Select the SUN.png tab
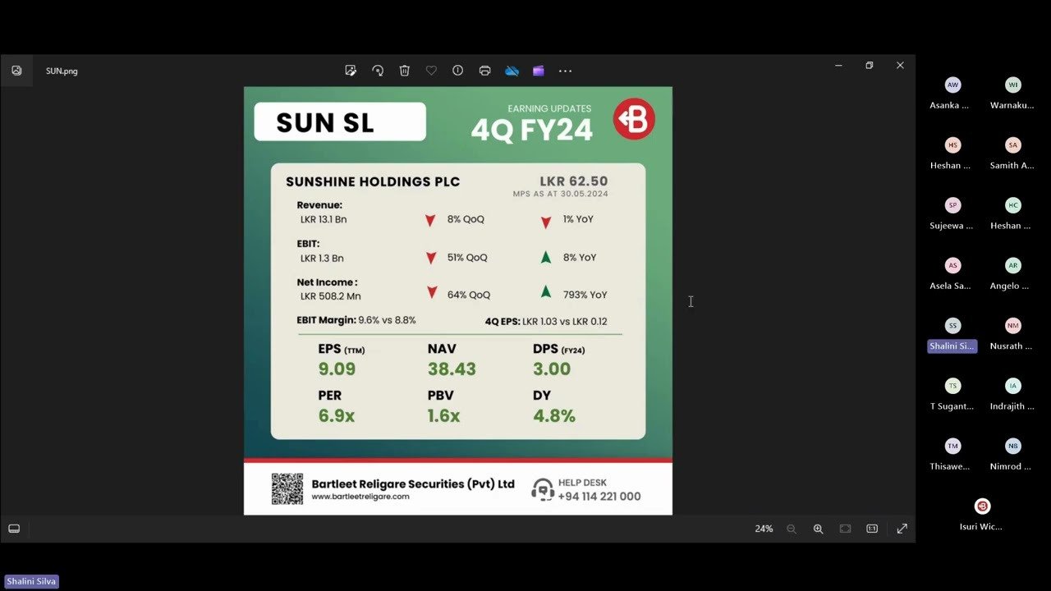 pyautogui.click(x=61, y=71)
